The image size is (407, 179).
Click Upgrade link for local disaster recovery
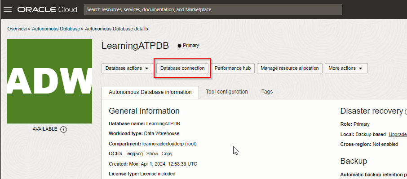398,135
